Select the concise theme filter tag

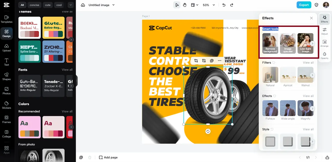tap(34, 5)
